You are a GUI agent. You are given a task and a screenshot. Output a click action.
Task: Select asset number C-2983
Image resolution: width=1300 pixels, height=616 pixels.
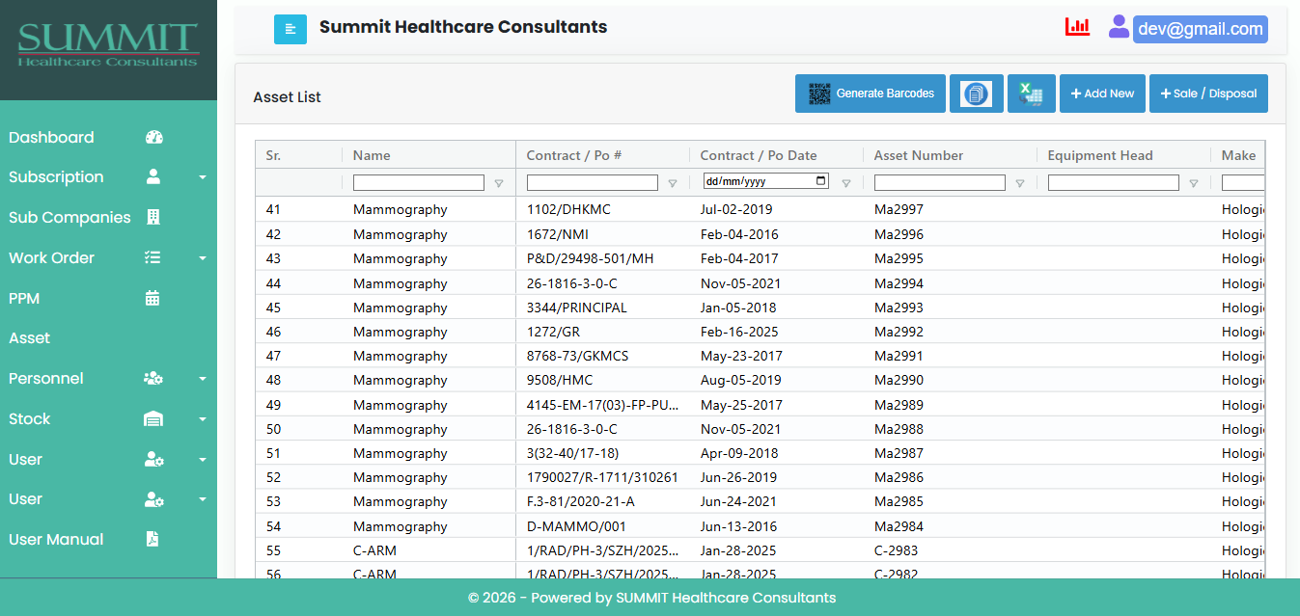click(896, 550)
